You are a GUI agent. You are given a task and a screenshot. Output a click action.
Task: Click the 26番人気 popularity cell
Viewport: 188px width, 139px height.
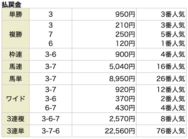[x=161, y=79]
